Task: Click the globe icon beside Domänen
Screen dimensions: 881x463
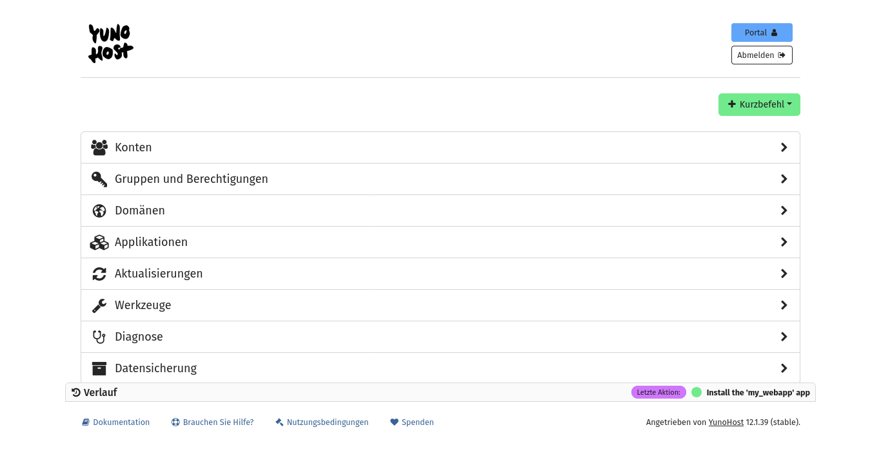Action: 99,211
